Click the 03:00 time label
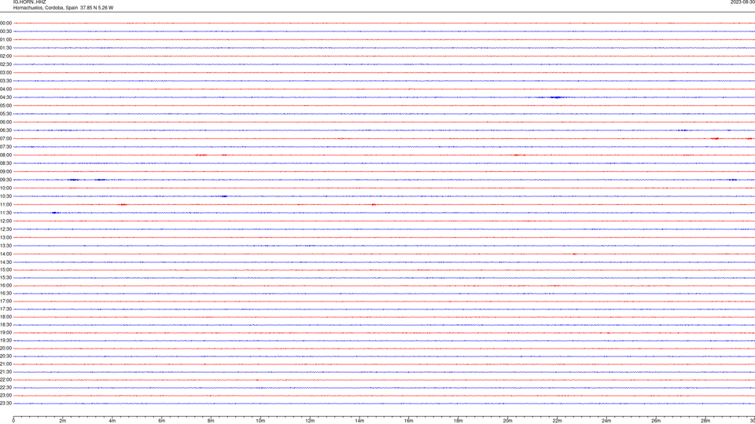The image size is (755, 424). point(6,72)
